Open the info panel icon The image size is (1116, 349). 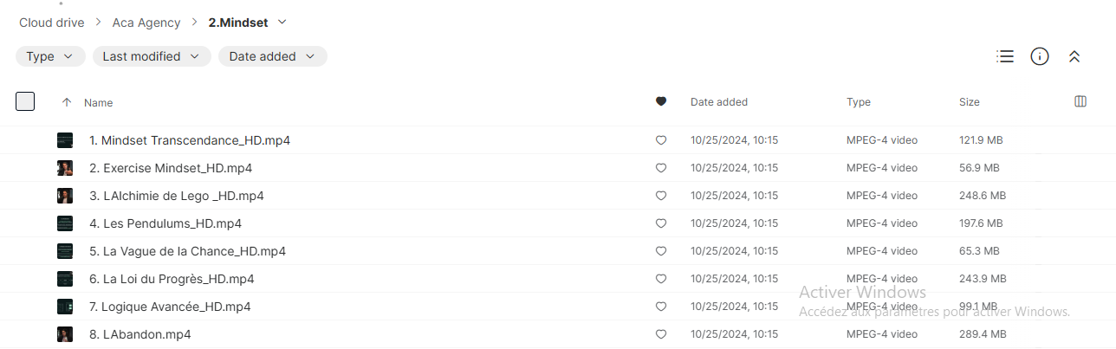[x=1040, y=56]
